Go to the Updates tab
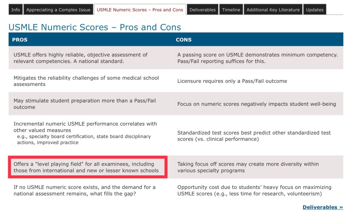Screen dimensions: 349x215 tap(315, 10)
